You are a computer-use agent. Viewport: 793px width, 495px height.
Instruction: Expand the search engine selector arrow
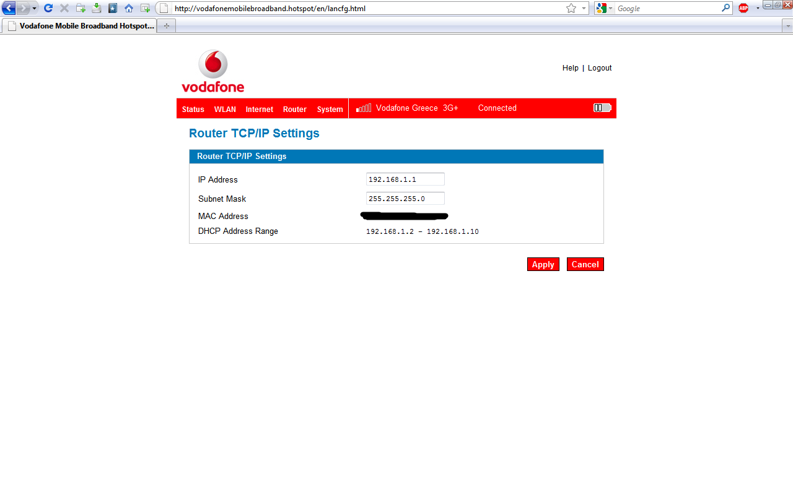(x=611, y=9)
